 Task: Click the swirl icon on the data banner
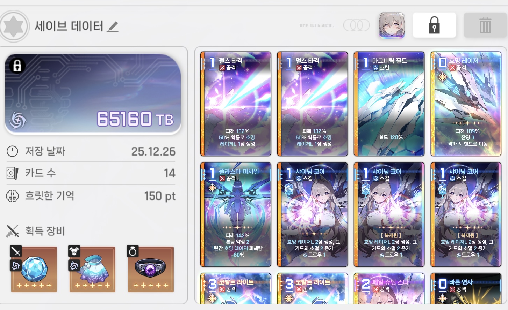(x=18, y=120)
